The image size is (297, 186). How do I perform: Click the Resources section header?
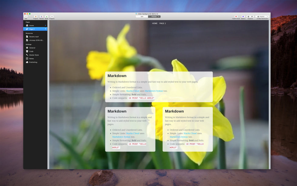point(29,33)
